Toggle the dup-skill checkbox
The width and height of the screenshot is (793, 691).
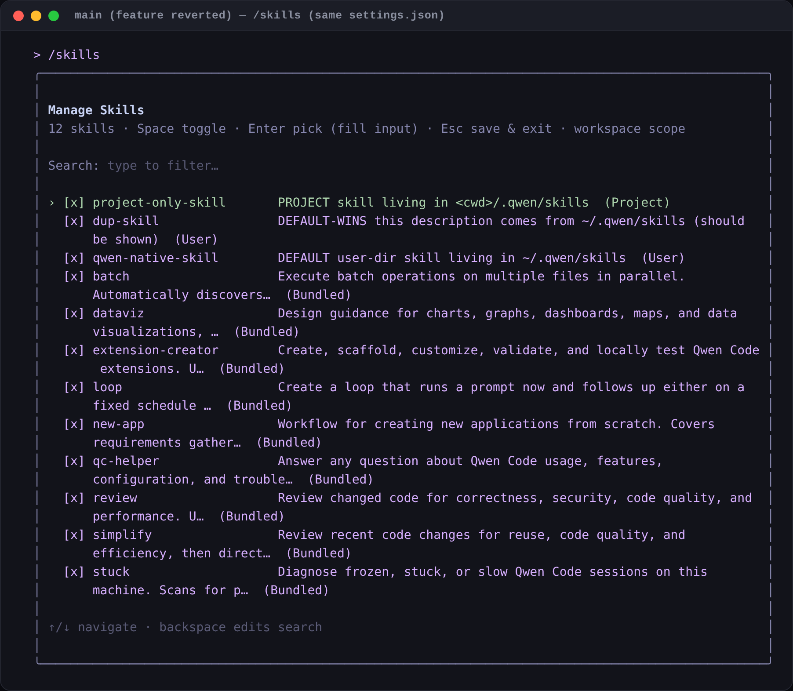[x=74, y=221]
